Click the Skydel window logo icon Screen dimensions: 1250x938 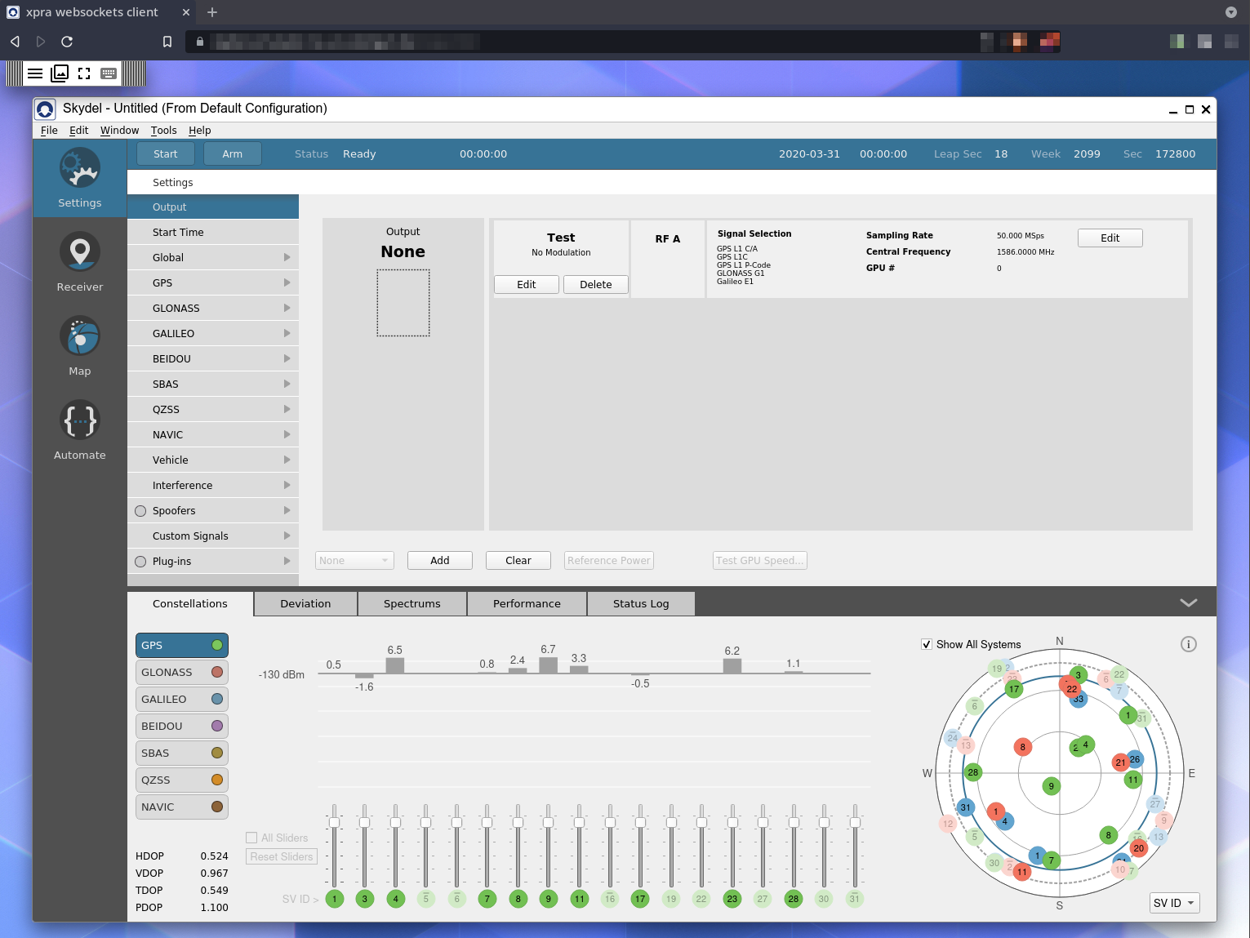coord(46,109)
